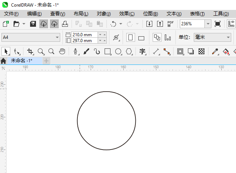
Task: Select the Dimension line tool
Action: 156,52
